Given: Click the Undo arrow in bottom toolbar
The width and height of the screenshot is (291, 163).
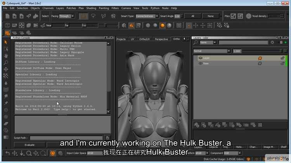Looking at the screenshot, I should (x=7, y=153).
